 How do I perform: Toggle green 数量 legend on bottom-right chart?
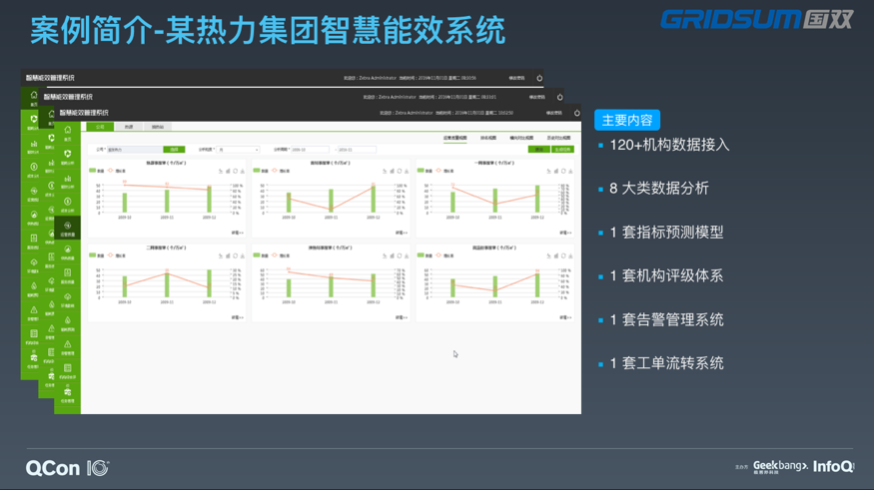pyautogui.click(x=425, y=255)
